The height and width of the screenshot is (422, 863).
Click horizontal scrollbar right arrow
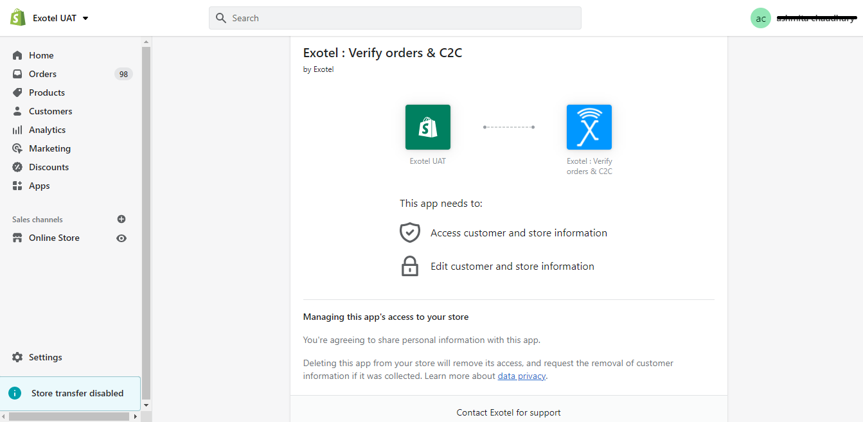[136, 416]
